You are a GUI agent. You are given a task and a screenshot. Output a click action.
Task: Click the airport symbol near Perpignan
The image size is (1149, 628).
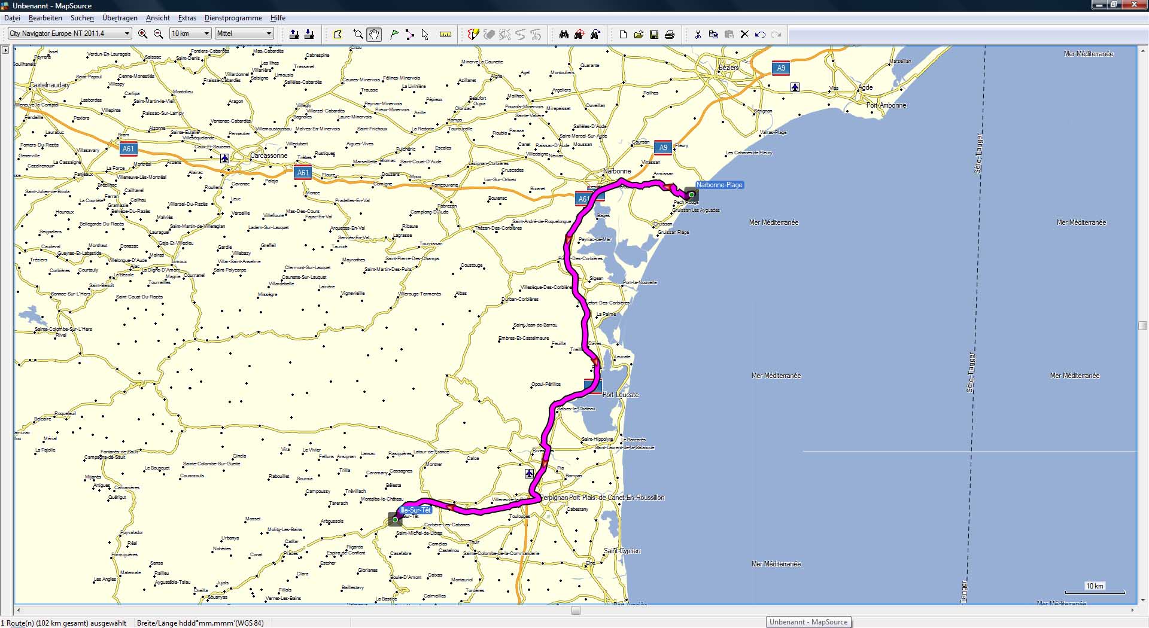529,474
